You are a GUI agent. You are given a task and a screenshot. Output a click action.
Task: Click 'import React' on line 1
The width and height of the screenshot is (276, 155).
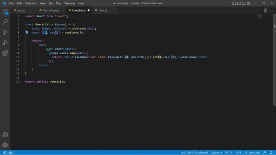35,16
